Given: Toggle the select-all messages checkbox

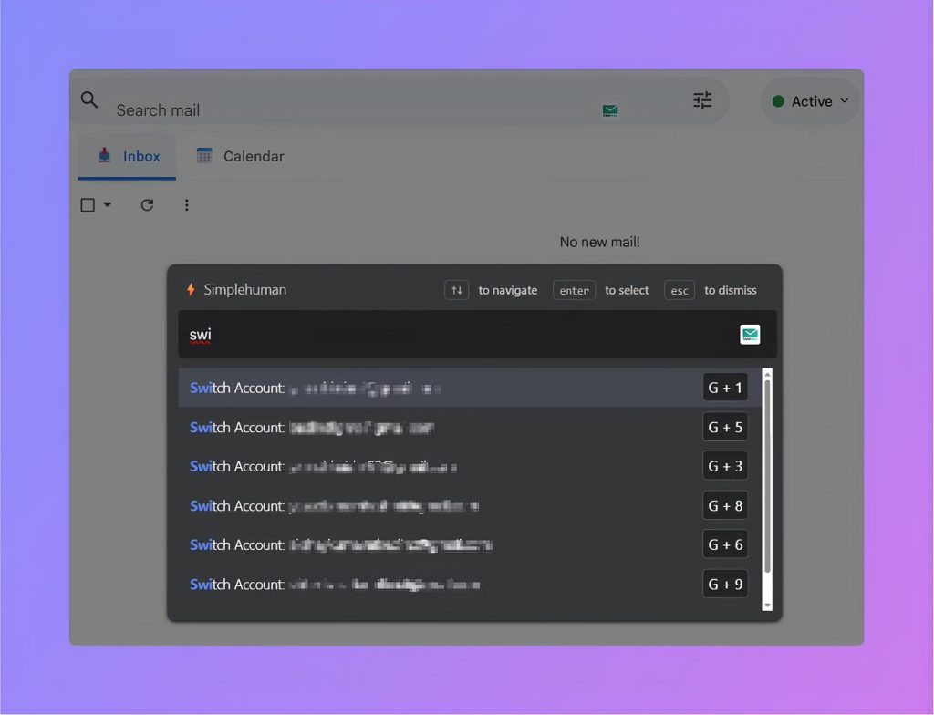Looking at the screenshot, I should pyautogui.click(x=86, y=204).
